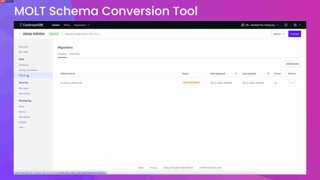Click the AVAILABLE cluster status badge
The height and width of the screenshot is (180, 320).
pyautogui.click(x=54, y=34)
